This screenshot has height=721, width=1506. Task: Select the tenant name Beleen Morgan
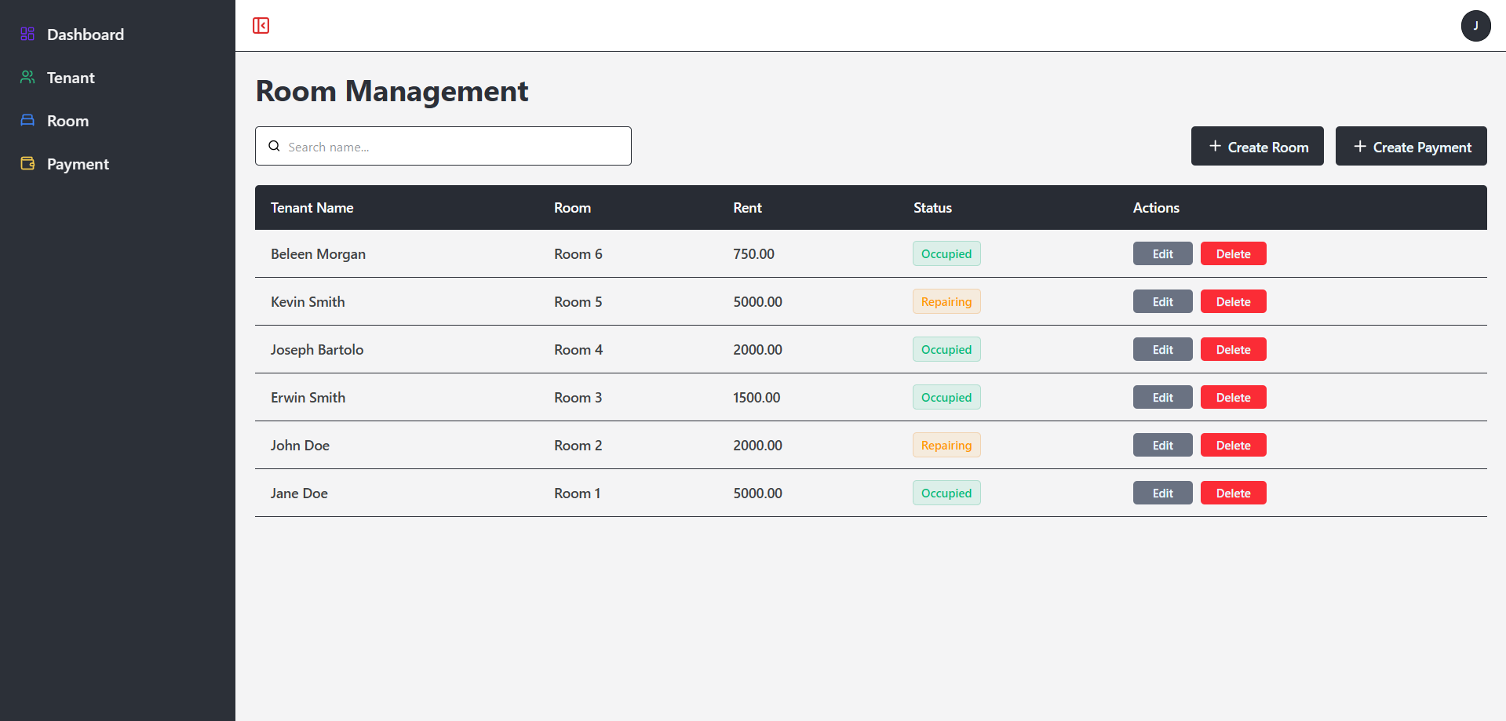[x=318, y=254]
